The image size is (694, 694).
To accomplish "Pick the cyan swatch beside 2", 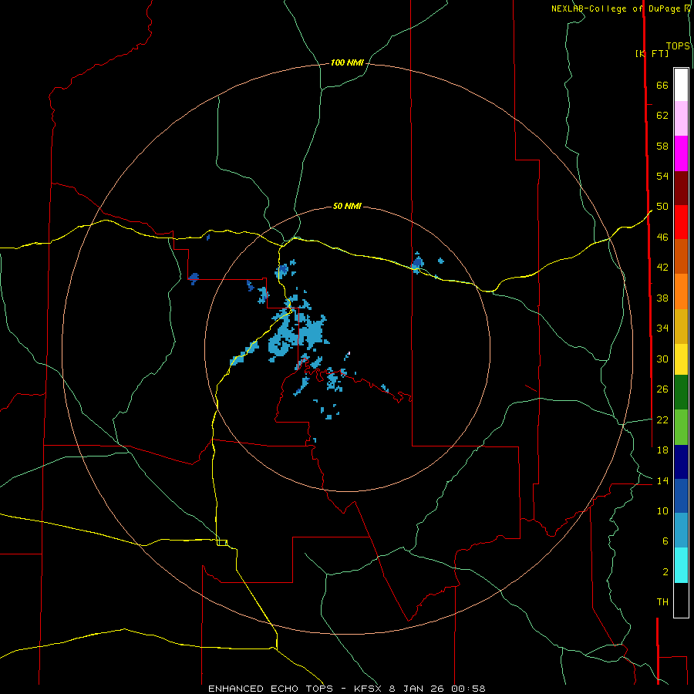I will (x=681, y=565).
